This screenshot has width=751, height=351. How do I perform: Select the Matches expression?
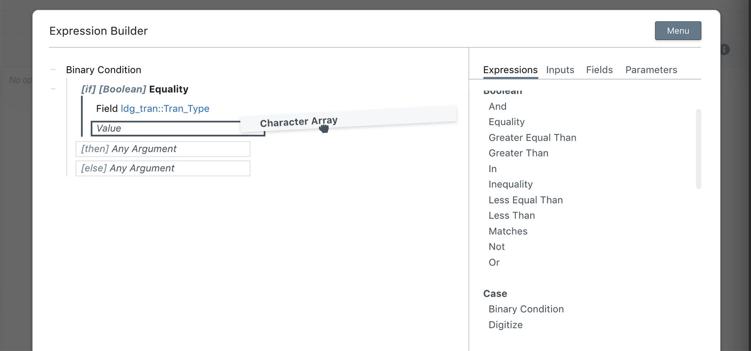click(508, 231)
